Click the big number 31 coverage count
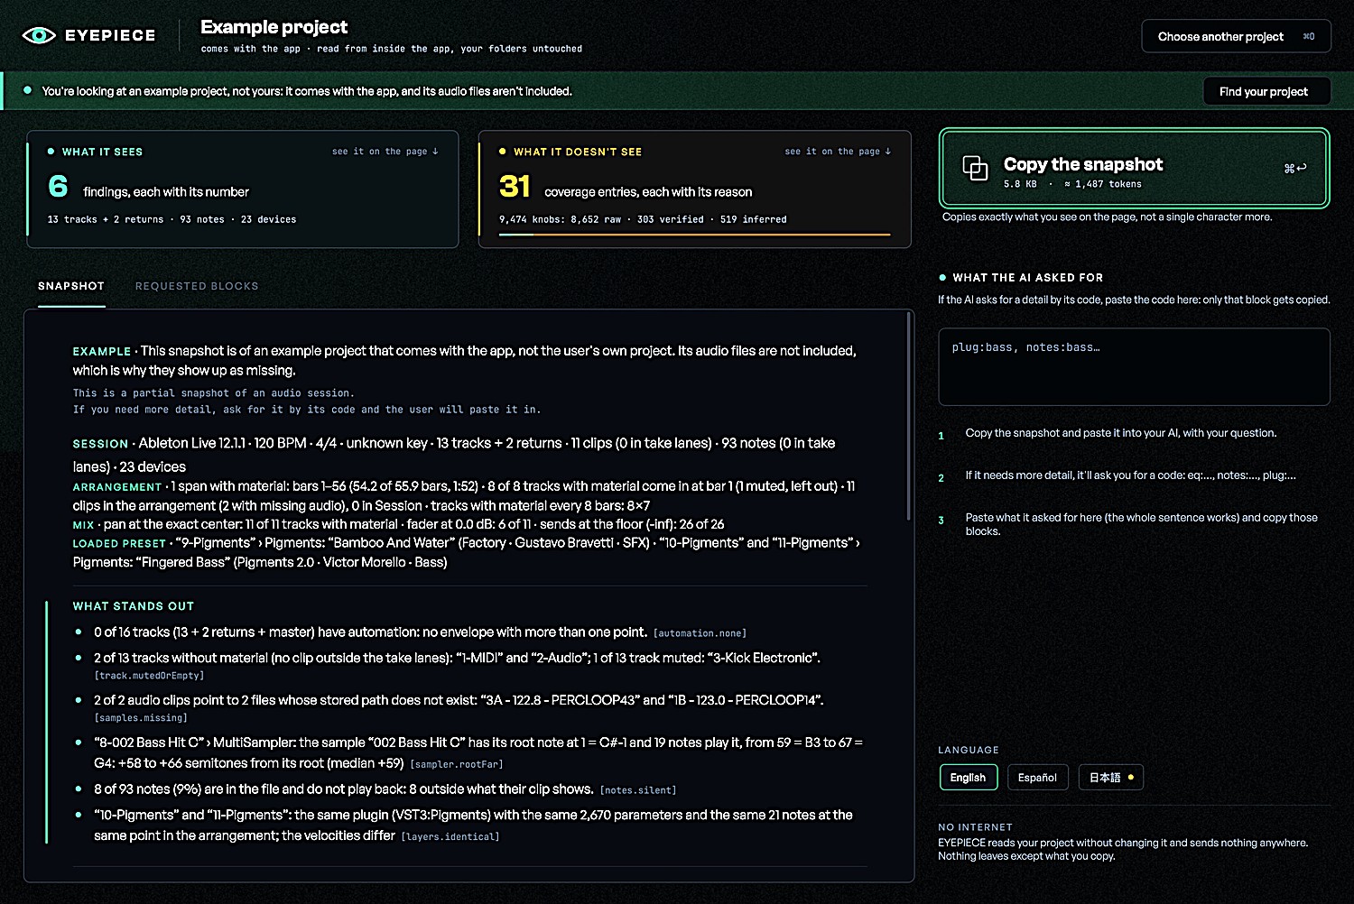 (x=515, y=186)
